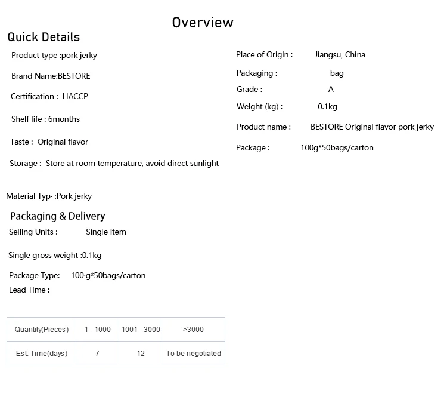Select the Quick Details heading
The width and height of the screenshot is (447, 418).
(x=44, y=37)
